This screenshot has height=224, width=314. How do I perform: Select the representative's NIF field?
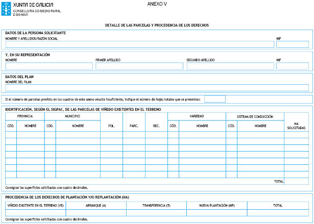(292, 66)
